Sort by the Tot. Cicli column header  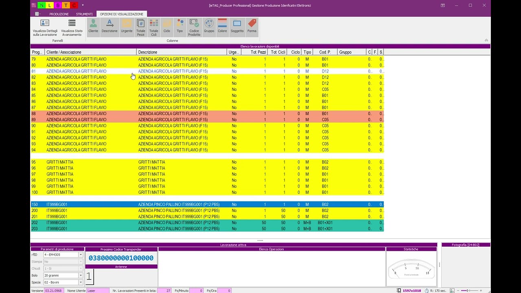click(x=277, y=52)
